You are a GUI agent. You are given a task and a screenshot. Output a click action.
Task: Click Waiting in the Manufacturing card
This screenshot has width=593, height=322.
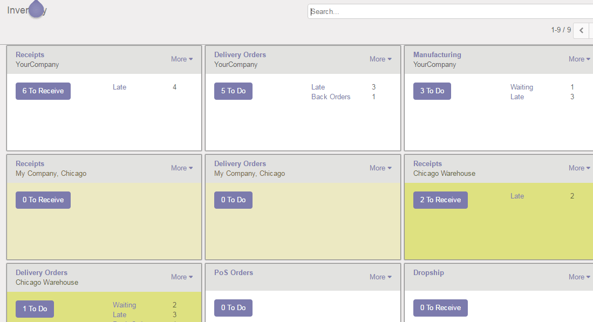(x=522, y=87)
